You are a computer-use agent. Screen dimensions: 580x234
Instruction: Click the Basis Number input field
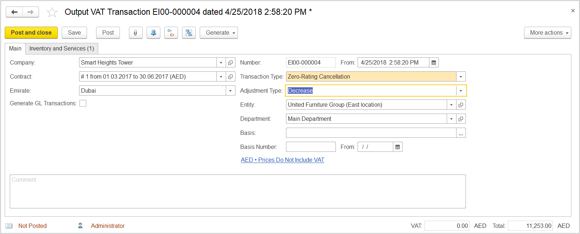pyautogui.click(x=311, y=147)
